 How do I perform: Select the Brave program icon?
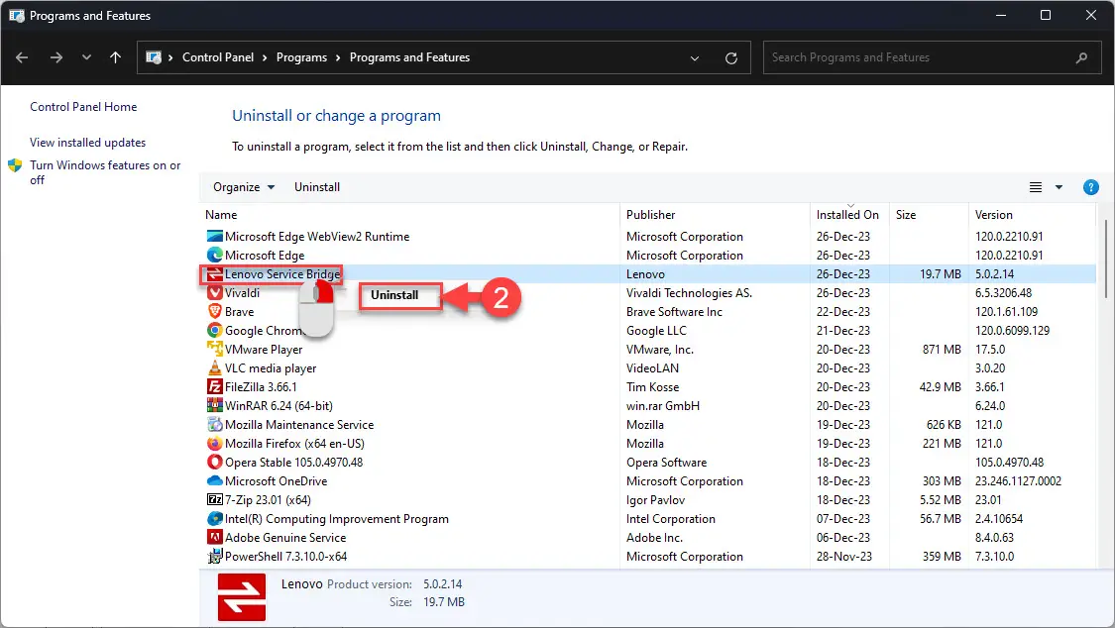[214, 311]
